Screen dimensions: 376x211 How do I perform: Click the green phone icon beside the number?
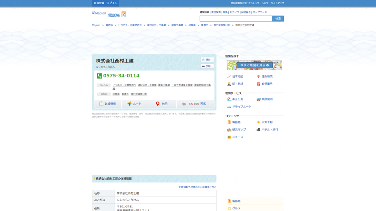coord(99,76)
